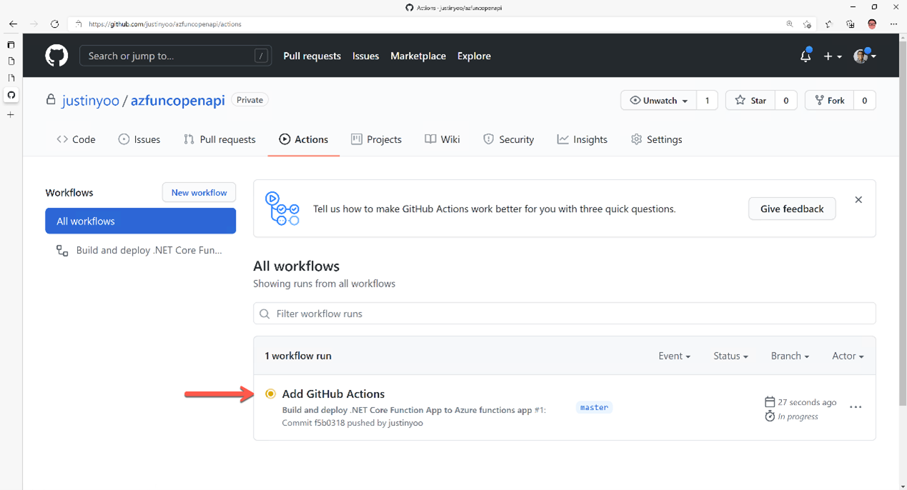
Task: Open Pull requests in top navigation
Action: tap(312, 56)
